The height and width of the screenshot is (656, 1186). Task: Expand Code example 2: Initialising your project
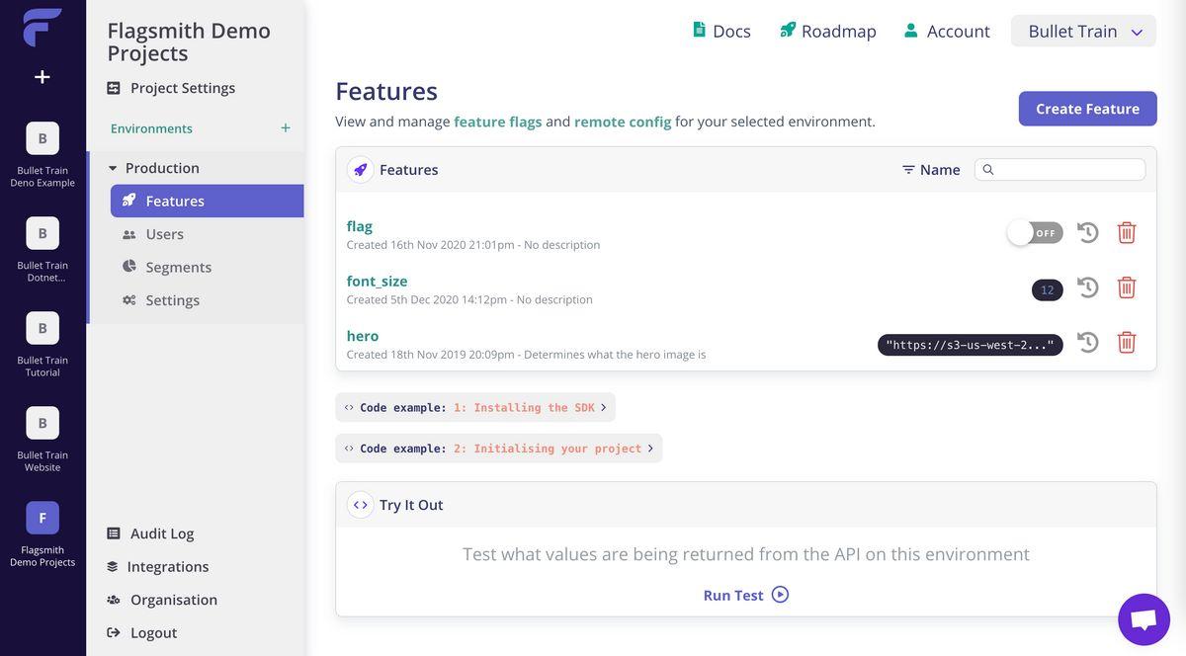pos(498,449)
